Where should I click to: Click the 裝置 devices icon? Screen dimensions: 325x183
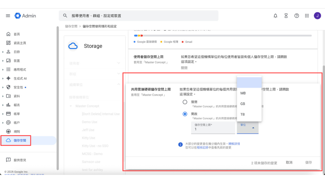tap(8, 61)
